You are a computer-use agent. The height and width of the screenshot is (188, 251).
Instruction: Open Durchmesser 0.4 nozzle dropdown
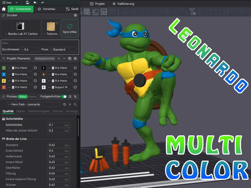click(30, 50)
